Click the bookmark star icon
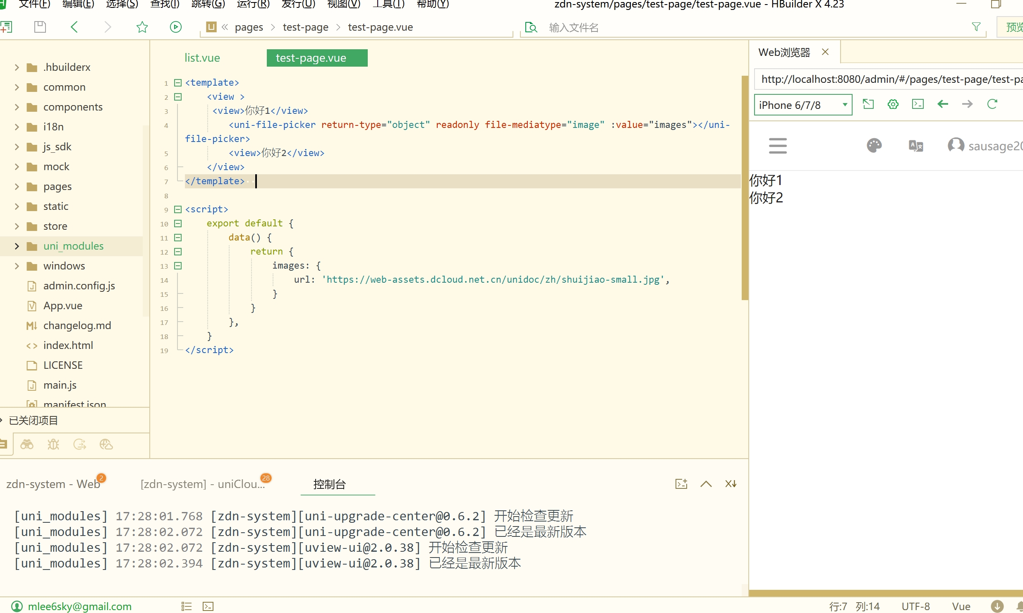The width and height of the screenshot is (1023, 613). tap(142, 27)
